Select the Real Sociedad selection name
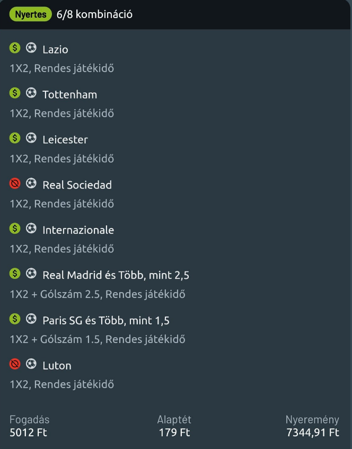352x449 pixels. click(77, 185)
